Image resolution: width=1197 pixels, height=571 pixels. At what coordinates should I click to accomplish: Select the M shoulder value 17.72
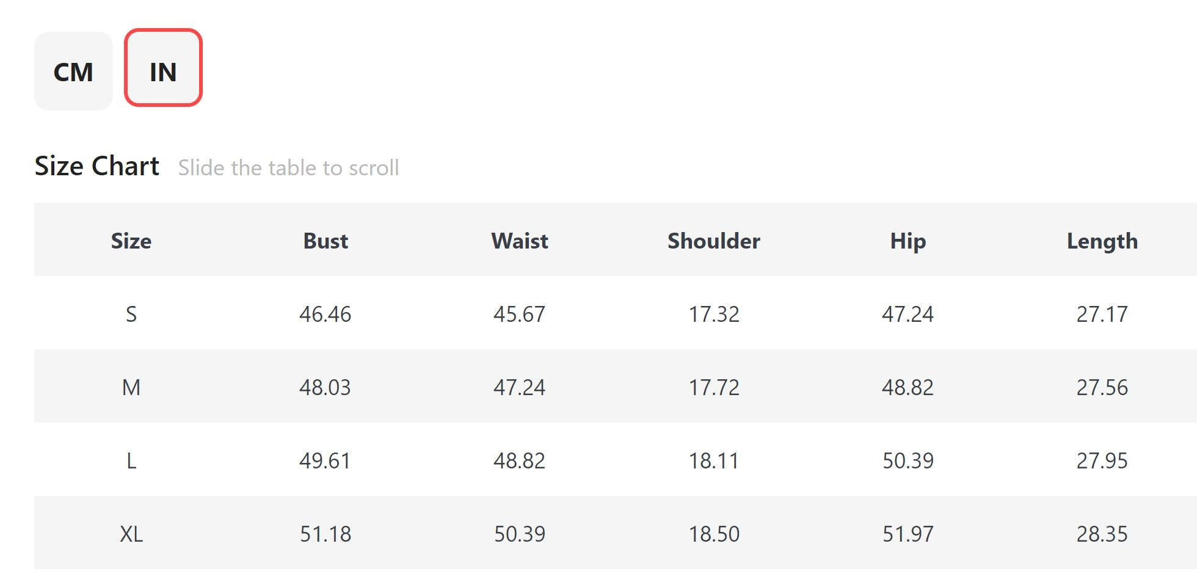(714, 388)
